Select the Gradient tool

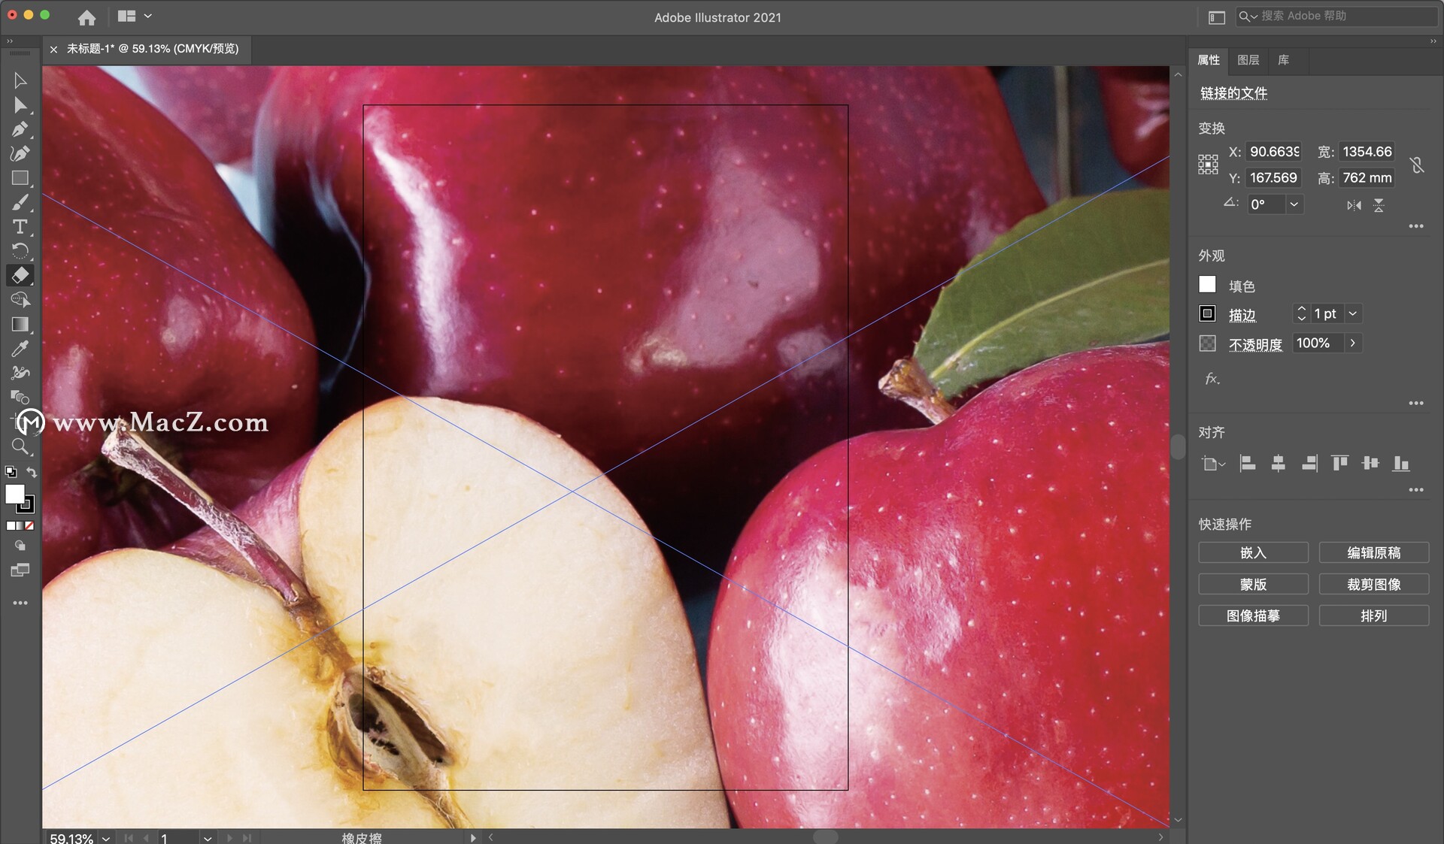[x=20, y=324]
